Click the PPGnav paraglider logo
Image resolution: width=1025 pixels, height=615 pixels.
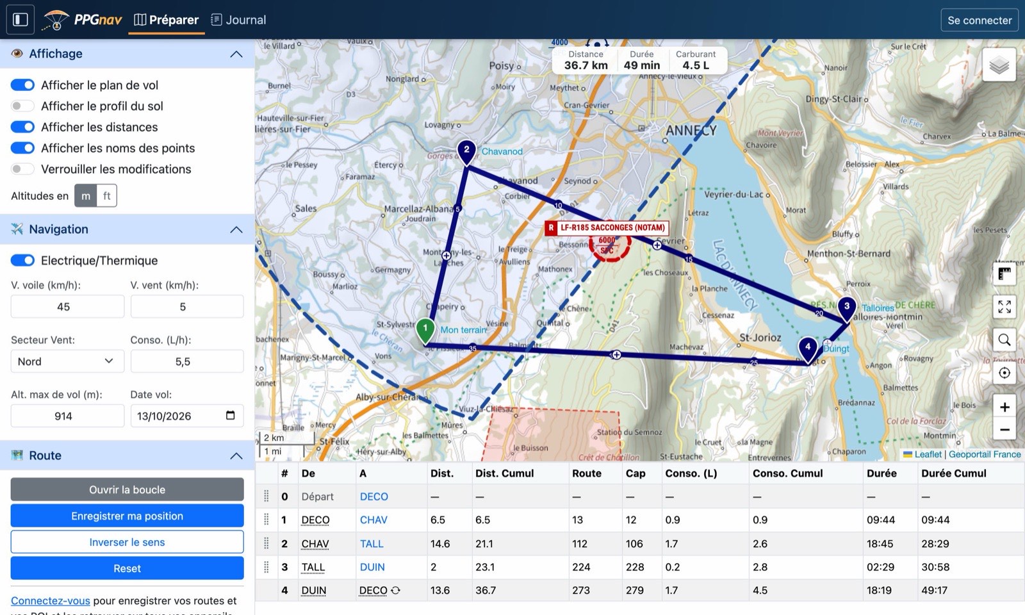(x=56, y=20)
